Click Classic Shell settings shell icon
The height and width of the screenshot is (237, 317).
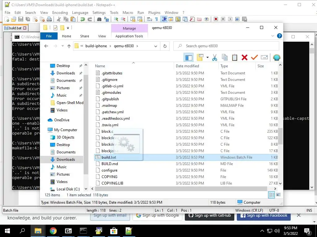[x=276, y=58]
